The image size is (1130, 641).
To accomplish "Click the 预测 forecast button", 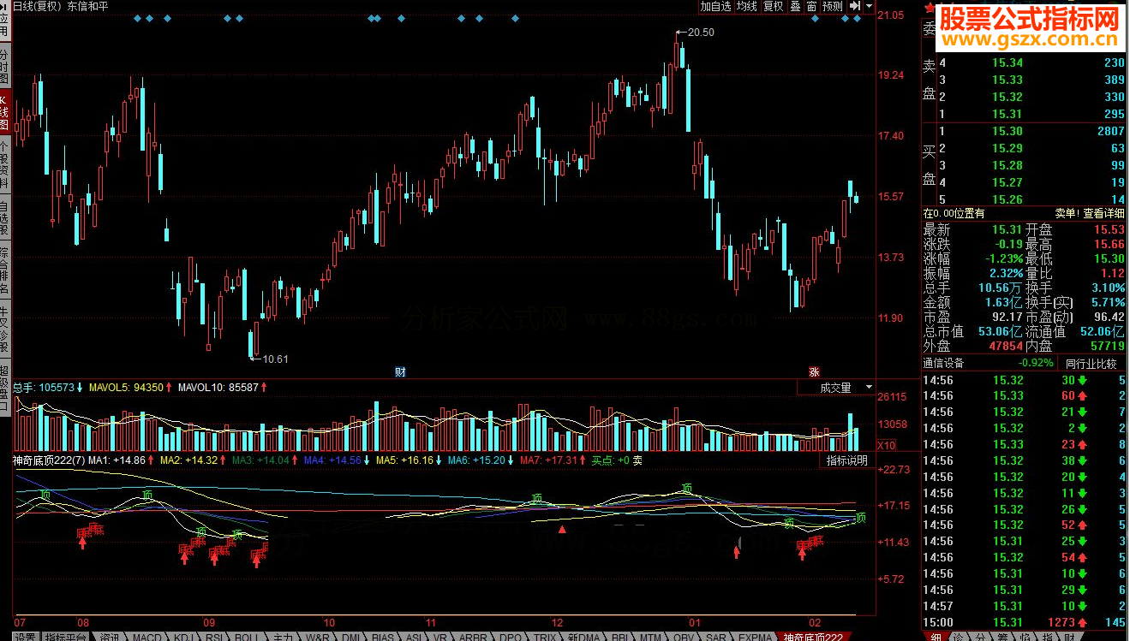I will tap(833, 6).
